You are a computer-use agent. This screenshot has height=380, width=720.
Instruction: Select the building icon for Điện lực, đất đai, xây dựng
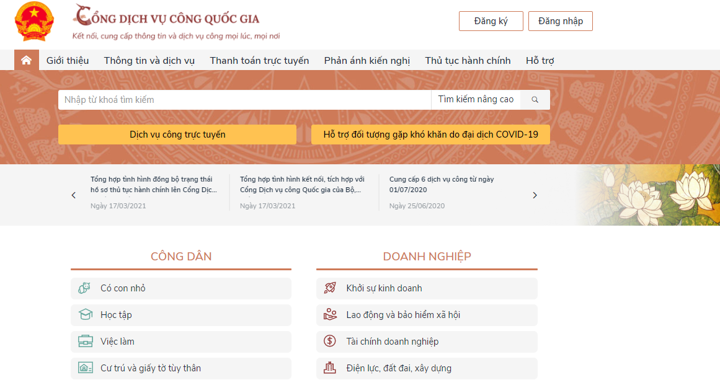click(x=329, y=368)
